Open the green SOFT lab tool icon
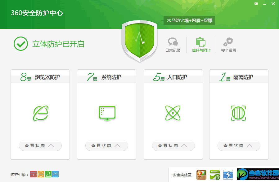 click(215, 175)
